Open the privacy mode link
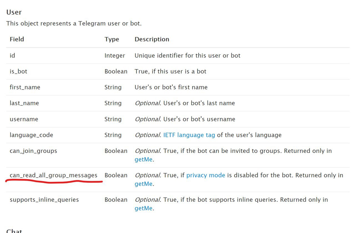This screenshot has height=233, width=355. (206, 175)
